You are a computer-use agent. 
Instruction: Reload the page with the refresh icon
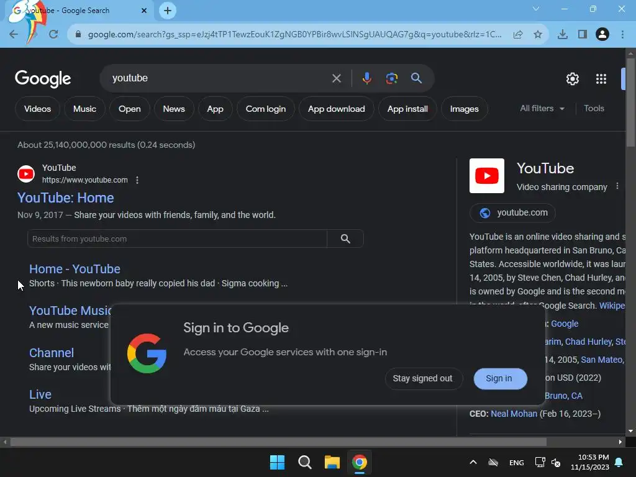pyautogui.click(x=53, y=35)
